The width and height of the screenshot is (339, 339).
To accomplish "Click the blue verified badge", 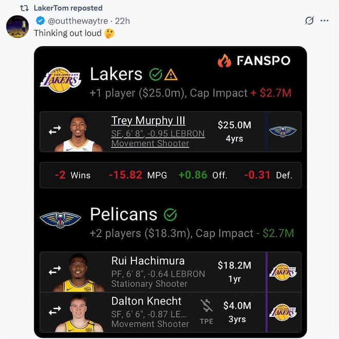I will [x=40, y=21].
